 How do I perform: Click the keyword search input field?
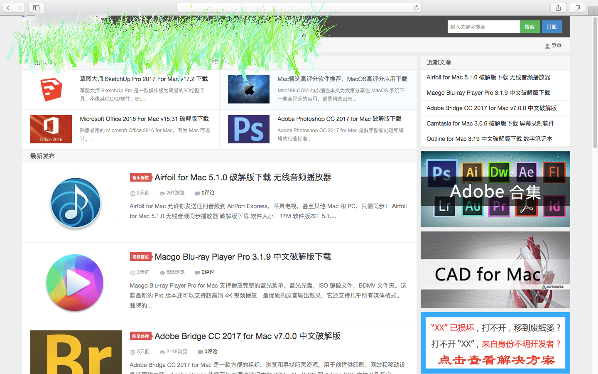point(484,27)
